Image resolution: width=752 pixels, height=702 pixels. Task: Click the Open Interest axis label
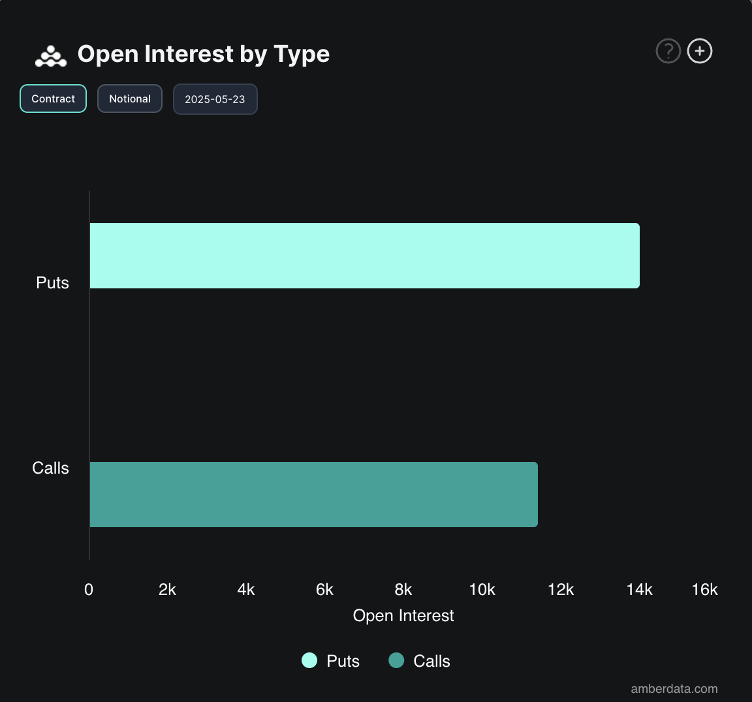pos(403,615)
